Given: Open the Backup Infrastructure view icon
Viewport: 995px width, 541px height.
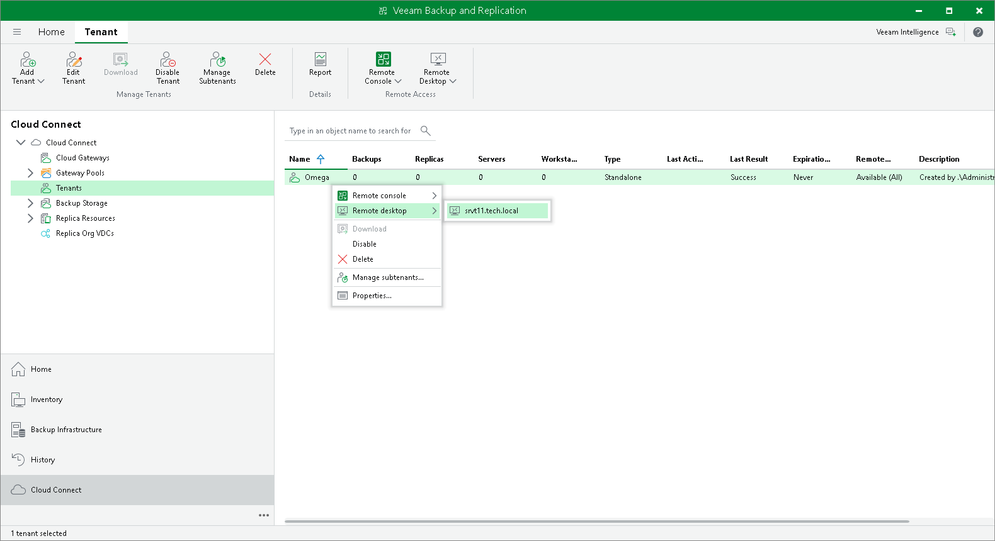Looking at the screenshot, I should click(x=18, y=430).
